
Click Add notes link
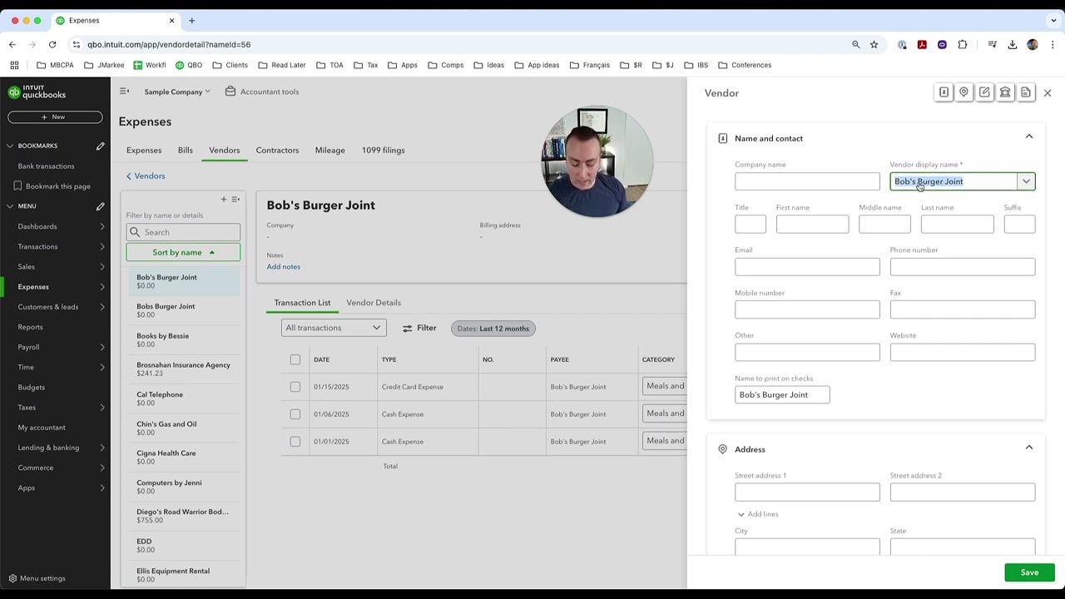pyautogui.click(x=284, y=266)
